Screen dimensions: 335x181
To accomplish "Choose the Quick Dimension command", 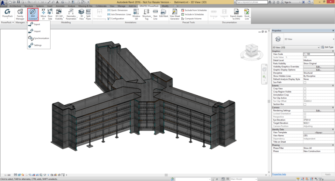I will [117, 10].
